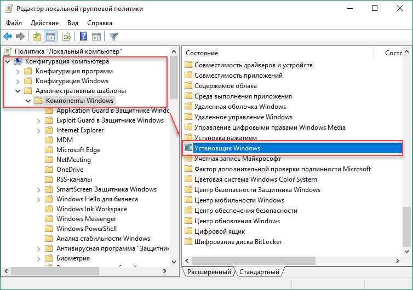This screenshot has width=413, height=290.
Task: Select Среда выполнения приложения in the list
Action: click(243, 96)
